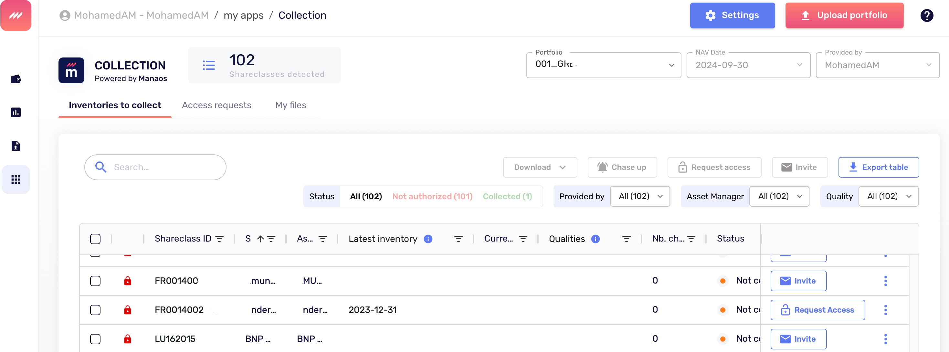The width and height of the screenshot is (949, 352).
Task: Open the file upload sidebar icon
Action: point(16,146)
